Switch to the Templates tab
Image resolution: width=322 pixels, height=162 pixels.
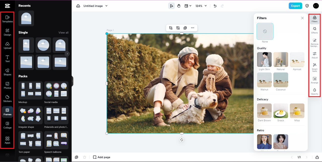coord(7,19)
